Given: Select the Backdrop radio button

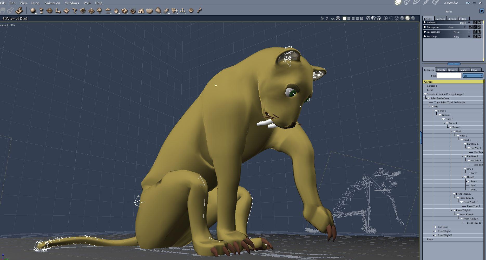Looking at the screenshot, I should coord(425,37).
